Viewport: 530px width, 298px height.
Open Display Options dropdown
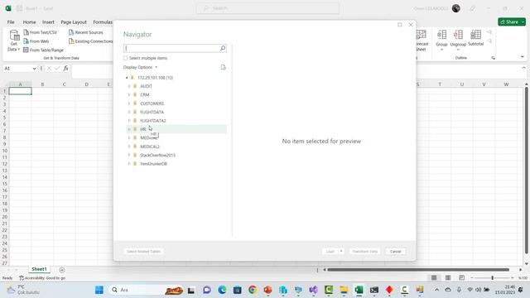point(140,67)
